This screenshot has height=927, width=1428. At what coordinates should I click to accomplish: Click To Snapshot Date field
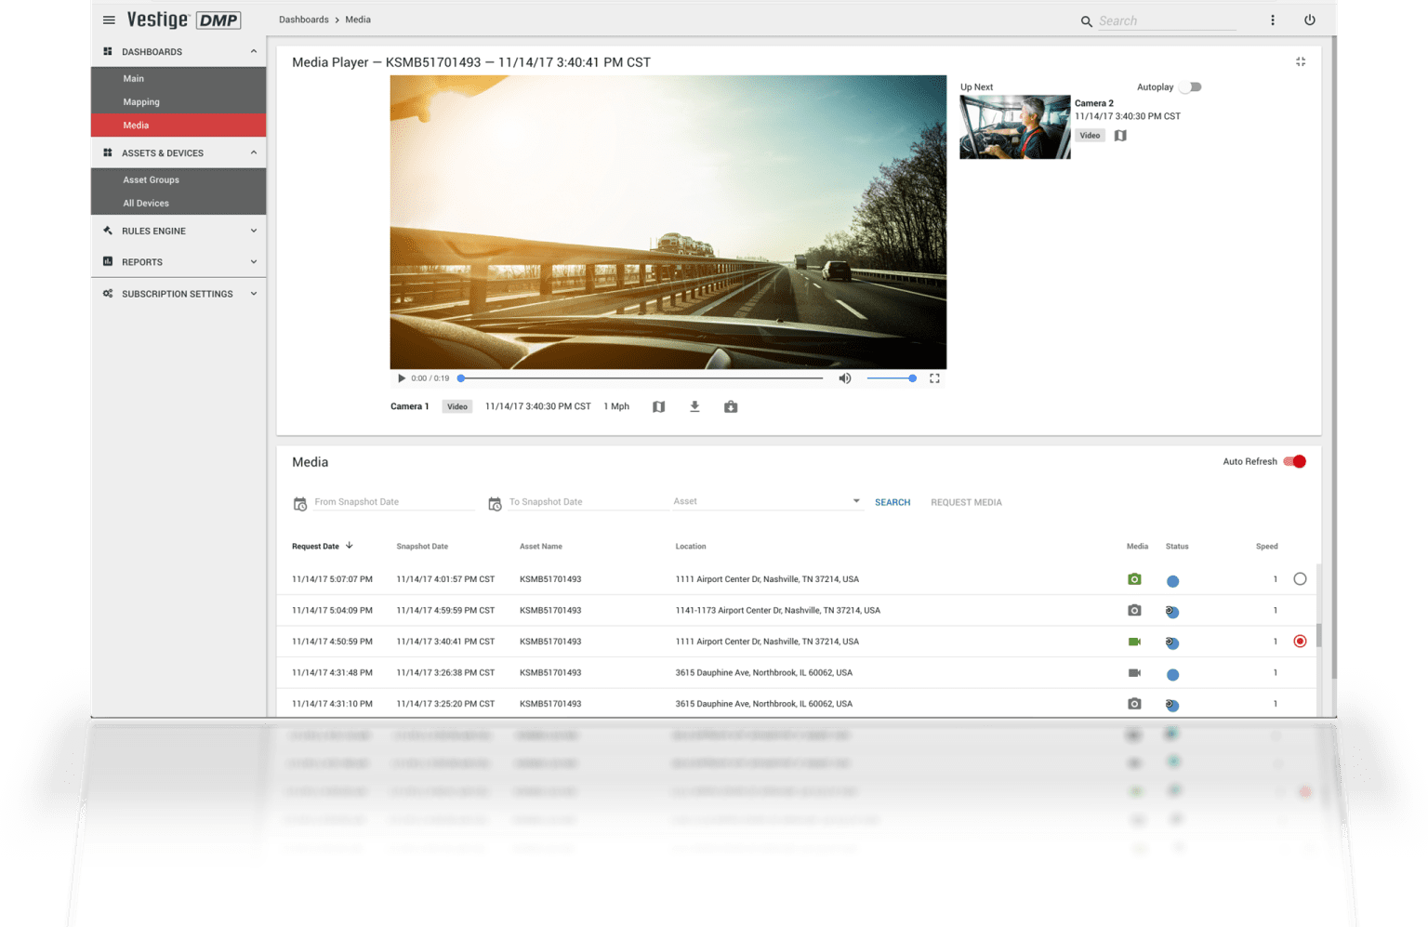[588, 502]
